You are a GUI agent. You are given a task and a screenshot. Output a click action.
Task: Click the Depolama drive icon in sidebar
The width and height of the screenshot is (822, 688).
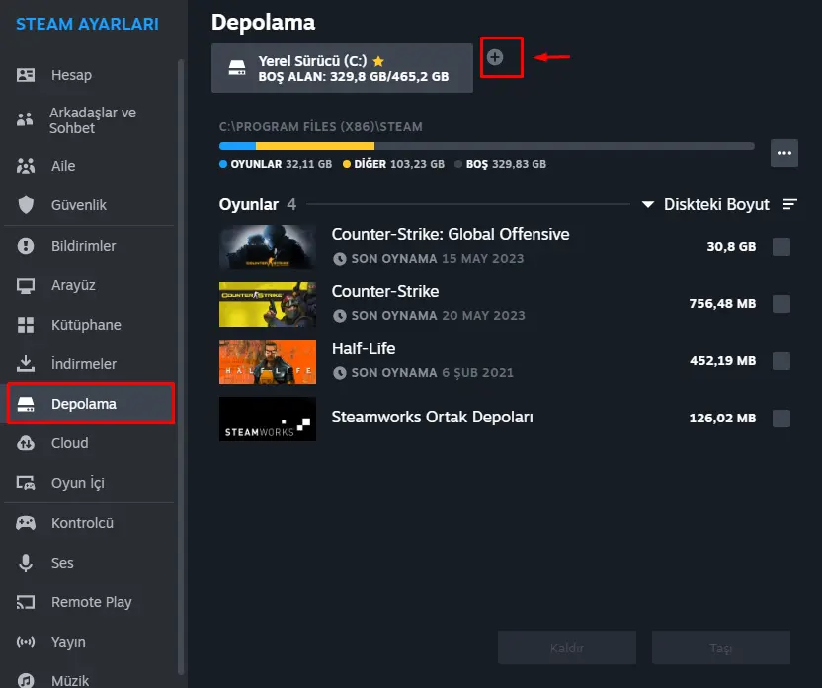26,404
